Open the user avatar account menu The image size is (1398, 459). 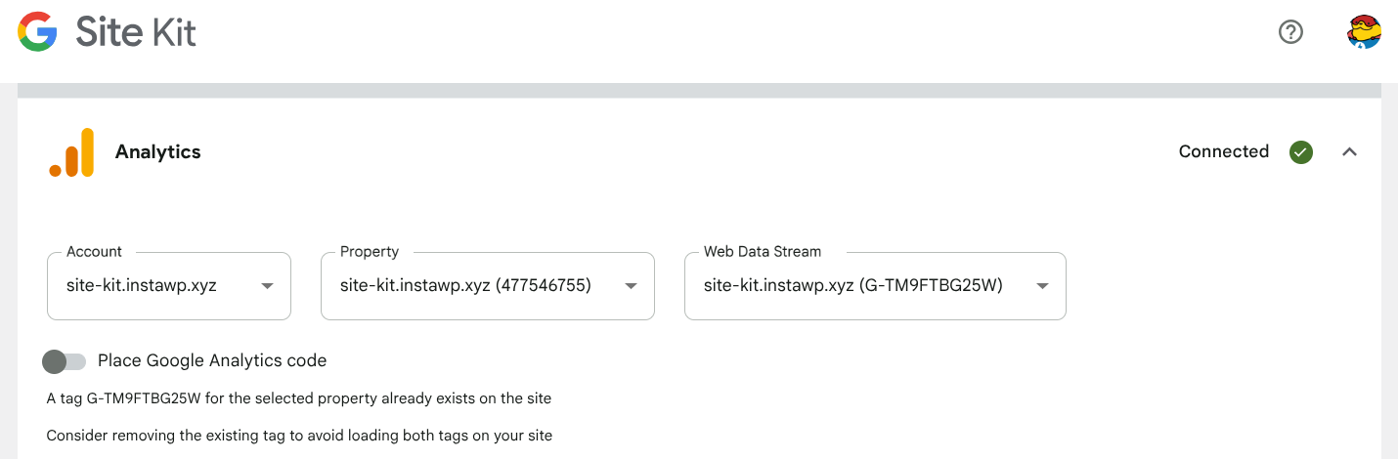(x=1363, y=32)
